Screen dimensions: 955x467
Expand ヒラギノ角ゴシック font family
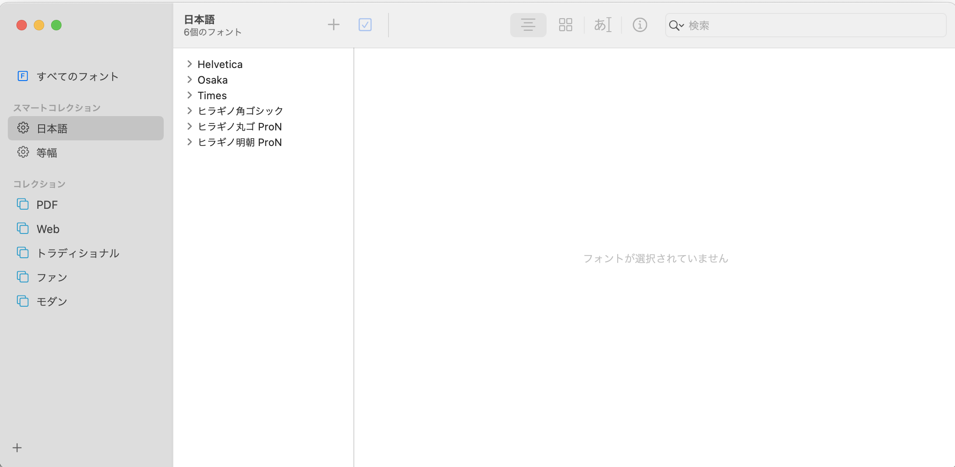point(189,111)
